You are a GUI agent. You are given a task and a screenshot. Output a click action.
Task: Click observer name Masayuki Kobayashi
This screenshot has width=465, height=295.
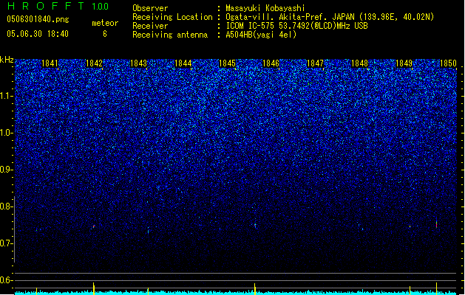pos(265,8)
